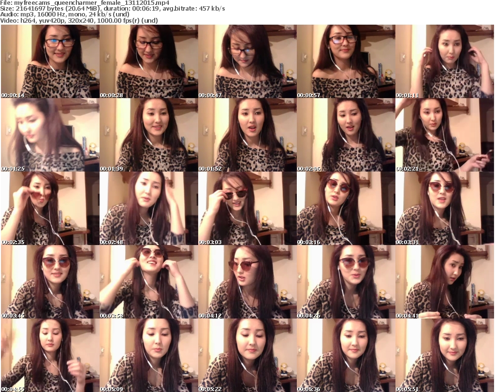Choose the preview frame at 00:04:41
The image size is (495, 392).
tap(445, 282)
